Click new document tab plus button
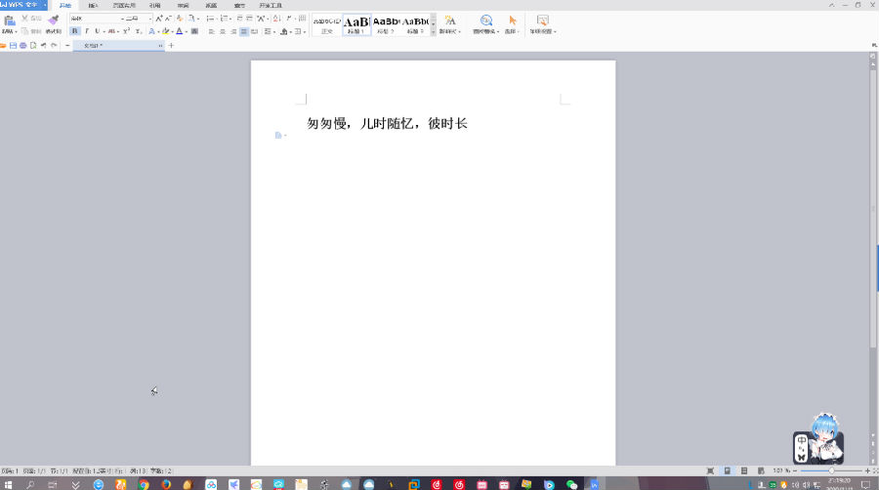The image size is (879, 490). pyautogui.click(x=172, y=45)
